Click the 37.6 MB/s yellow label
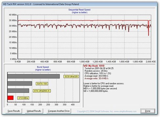The image size is (161, 122). pyautogui.click(x=23, y=98)
